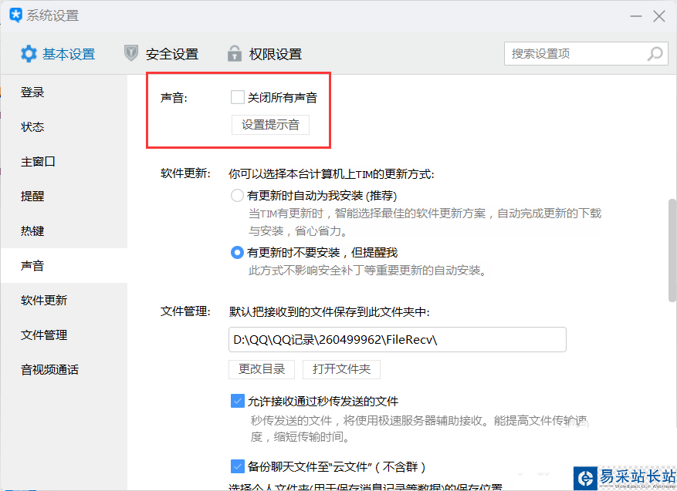Click the 搜索设置项 search field
677x491 pixels.
[x=576, y=54]
